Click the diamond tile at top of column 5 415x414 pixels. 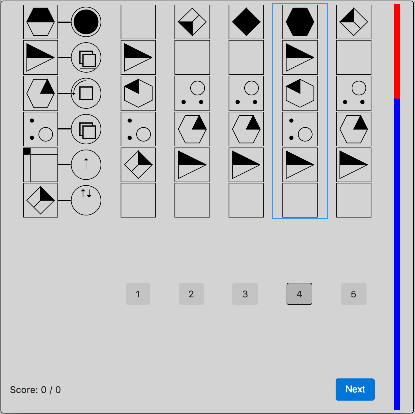tap(353, 22)
